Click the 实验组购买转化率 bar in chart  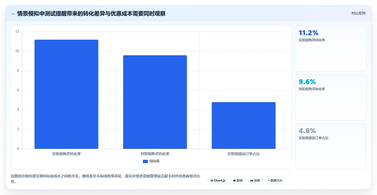coord(66,94)
